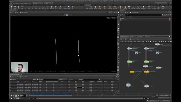This screenshot has height=102, width=181.
Task: Select the Spray Paint shelf tool
Action: tap(51, 7)
